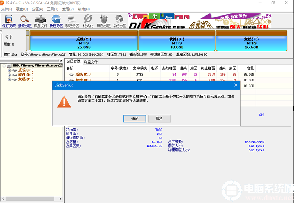
Task: Click the 7832 cylinders value in the details
Action: pos(159,130)
